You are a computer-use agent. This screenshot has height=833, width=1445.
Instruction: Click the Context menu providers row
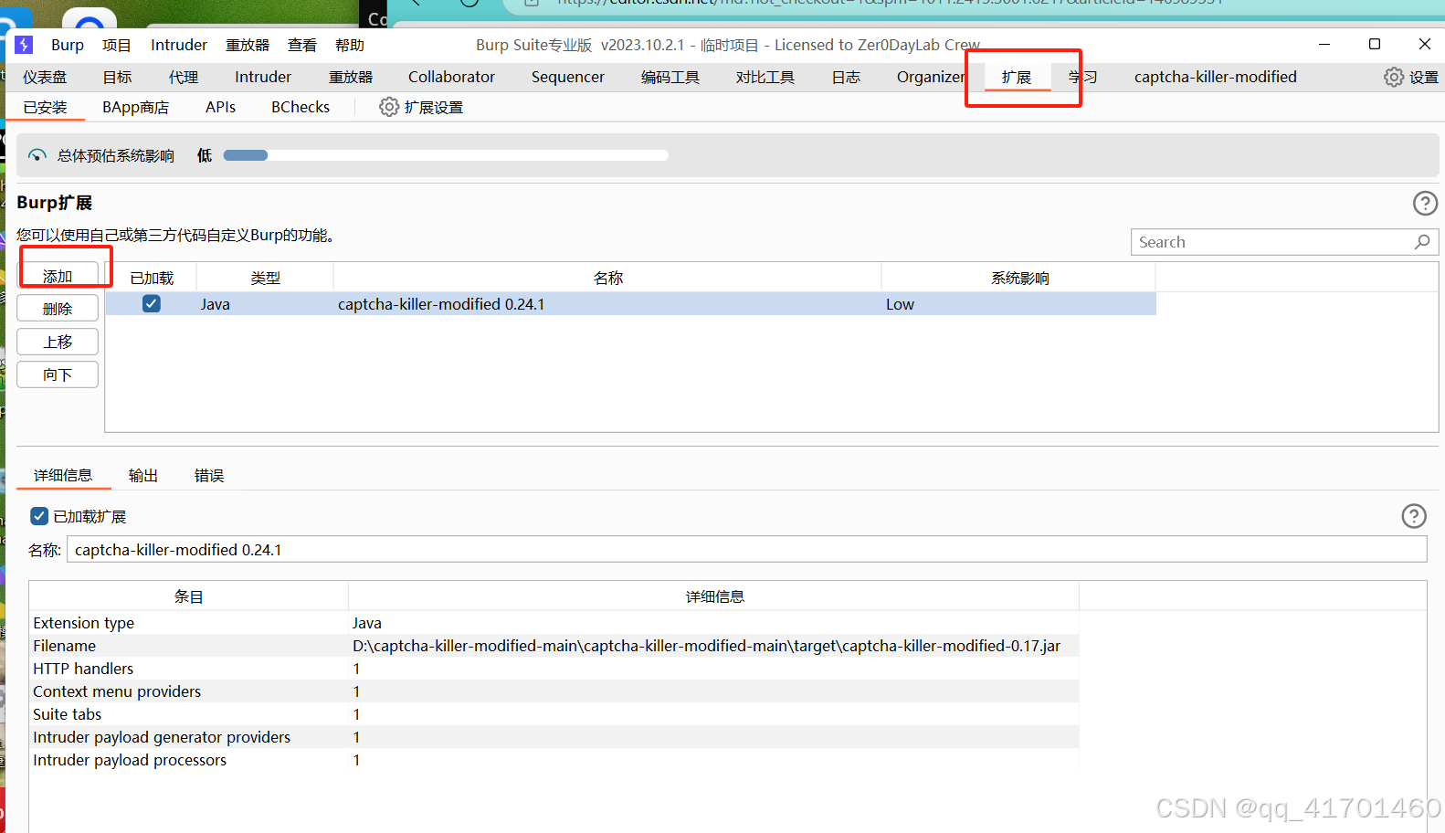point(554,691)
